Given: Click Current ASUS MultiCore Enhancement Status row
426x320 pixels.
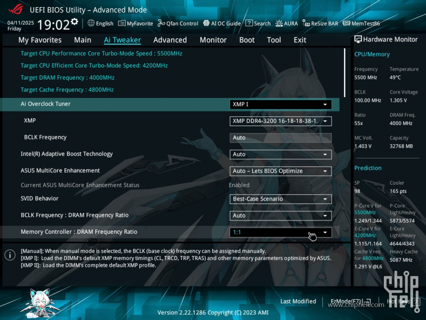Looking at the screenshot, I should pyautogui.click(x=135, y=185).
